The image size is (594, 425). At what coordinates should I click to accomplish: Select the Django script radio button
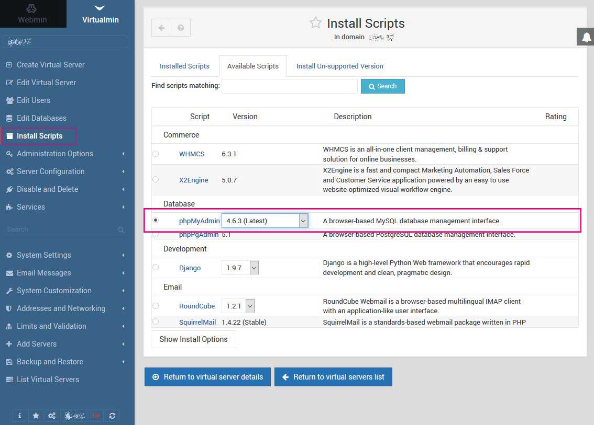156,267
